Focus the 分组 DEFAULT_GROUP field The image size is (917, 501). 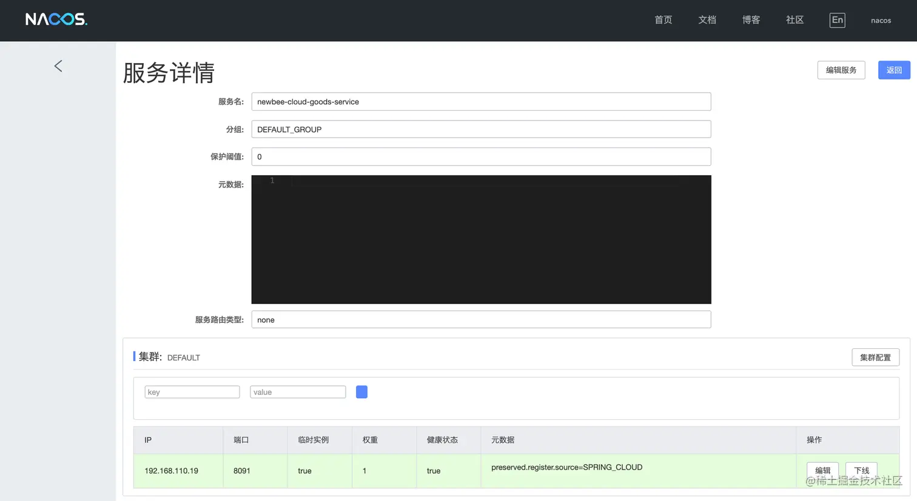481,129
